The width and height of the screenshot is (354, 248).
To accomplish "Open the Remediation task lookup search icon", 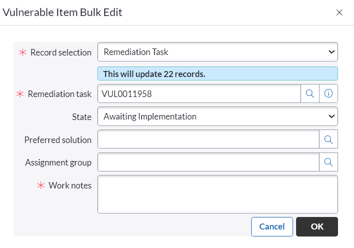I will coord(310,93).
